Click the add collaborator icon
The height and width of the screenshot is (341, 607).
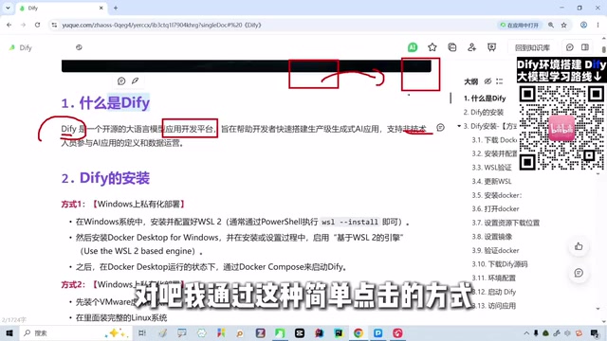point(471,47)
